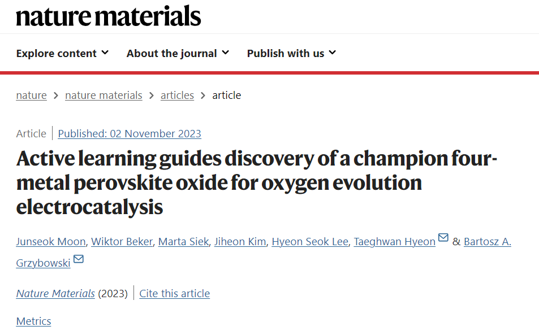Open the About the journal menu
This screenshot has height=335, width=539.
(178, 53)
